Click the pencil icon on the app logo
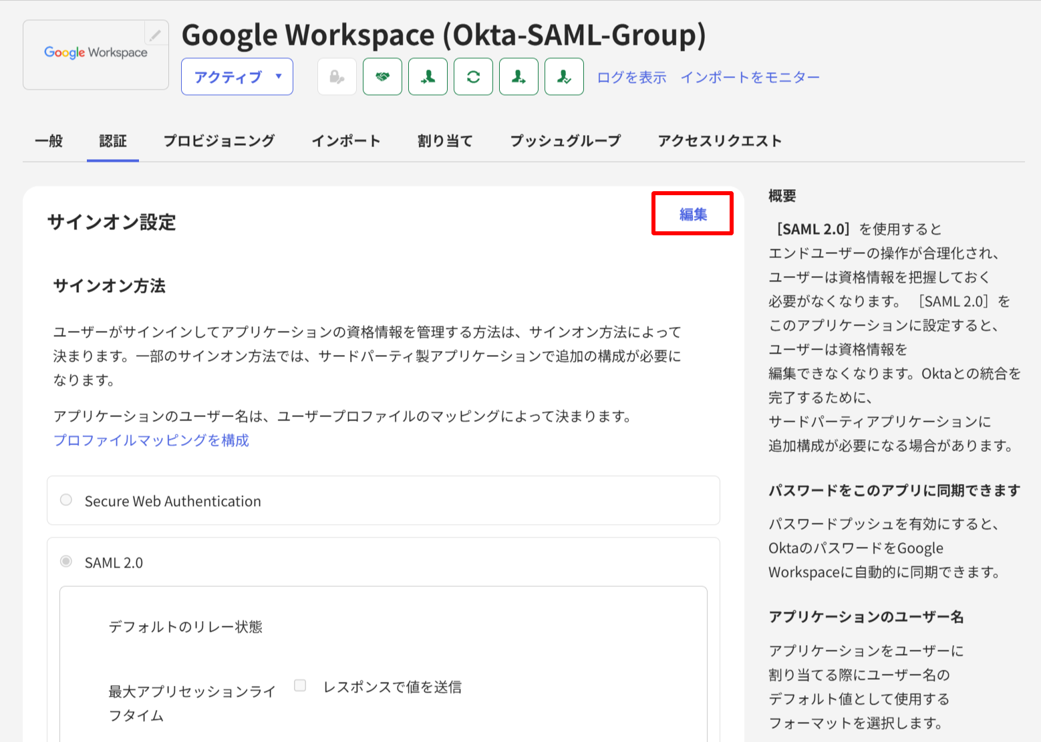Image resolution: width=1041 pixels, height=742 pixels. click(155, 34)
